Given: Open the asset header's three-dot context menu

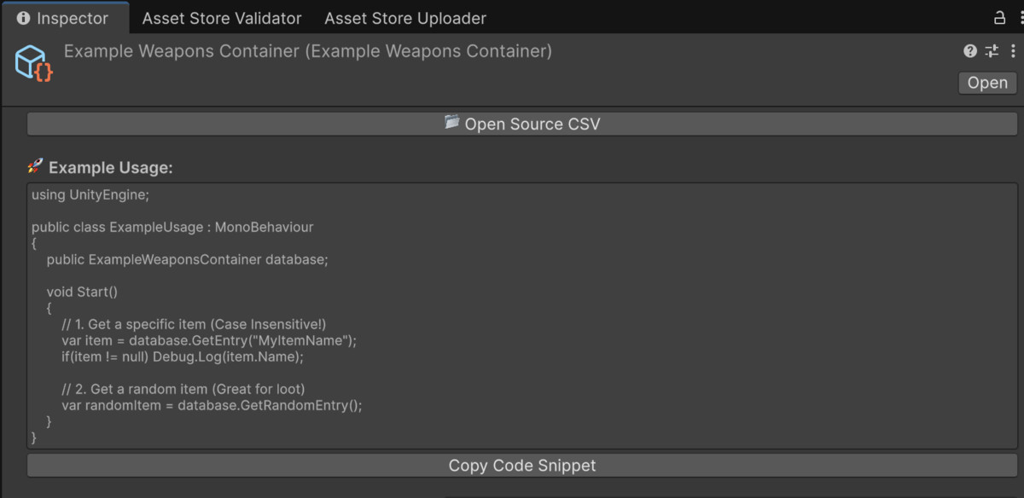Looking at the screenshot, I should (1012, 51).
